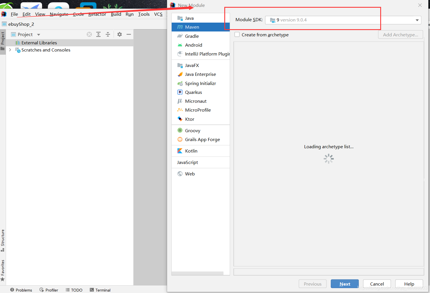Open the Edit menu
Screen dimensions: 430x293
click(x=27, y=14)
